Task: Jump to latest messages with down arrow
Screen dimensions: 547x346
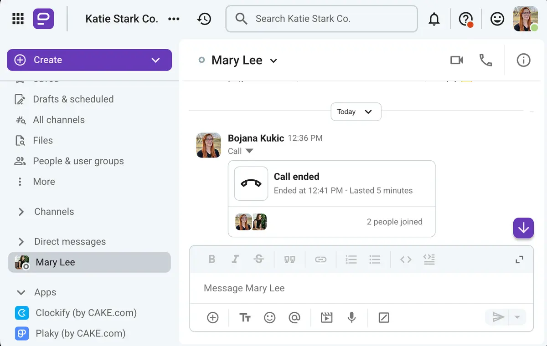Action: tap(523, 228)
